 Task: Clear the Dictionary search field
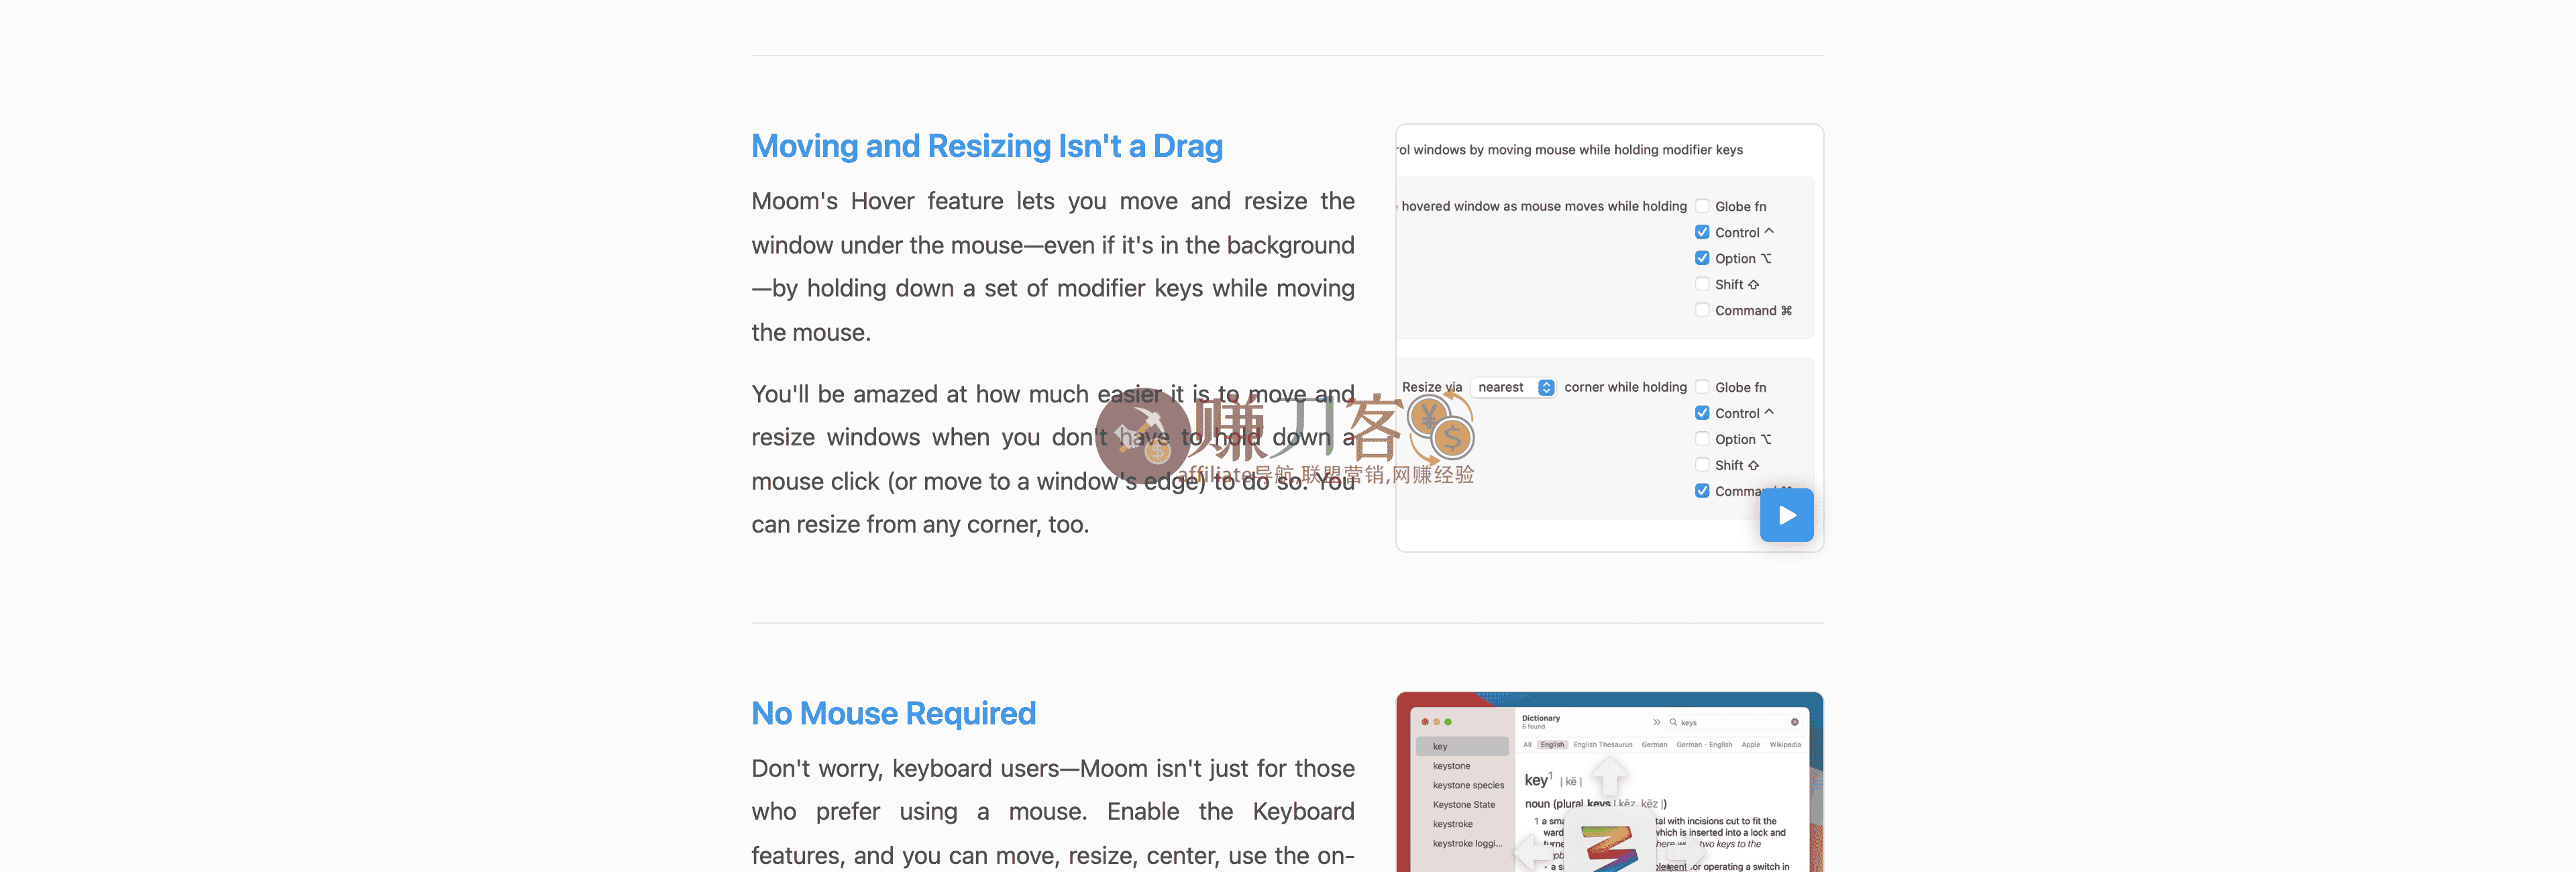(x=1794, y=722)
